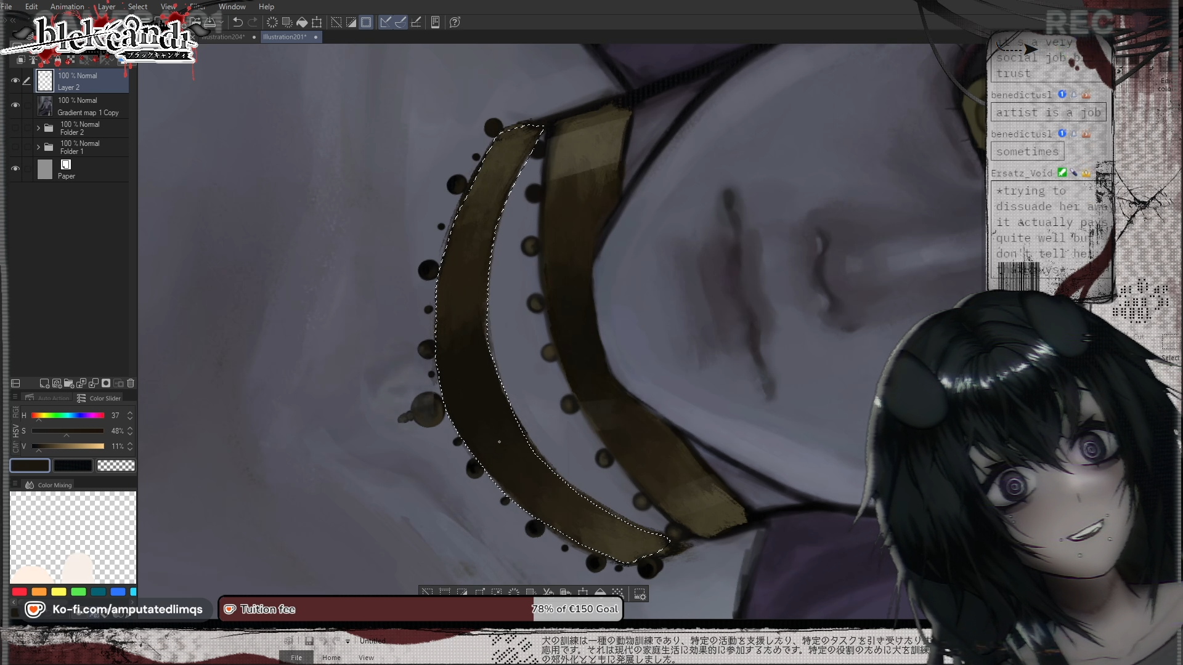The width and height of the screenshot is (1183, 665).
Task: Click the New layer folder icon
Action: [68, 383]
